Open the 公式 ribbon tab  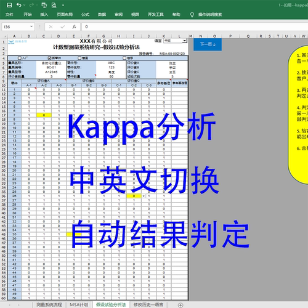coord(85,15)
